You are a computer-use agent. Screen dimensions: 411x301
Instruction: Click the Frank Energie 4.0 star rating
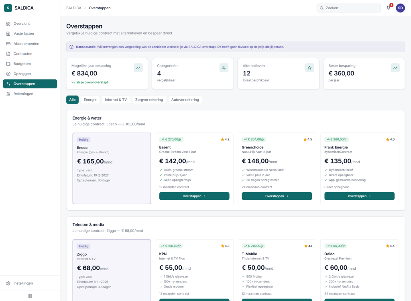[x=390, y=140]
